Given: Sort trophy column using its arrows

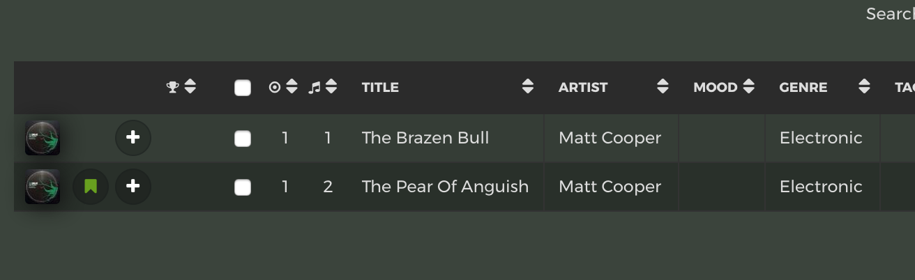Looking at the screenshot, I should click(x=190, y=87).
